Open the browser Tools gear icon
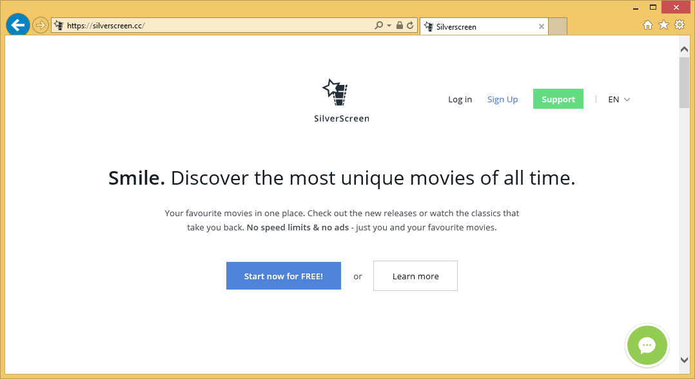This screenshot has width=695, height=379. [x=680, y=25]
